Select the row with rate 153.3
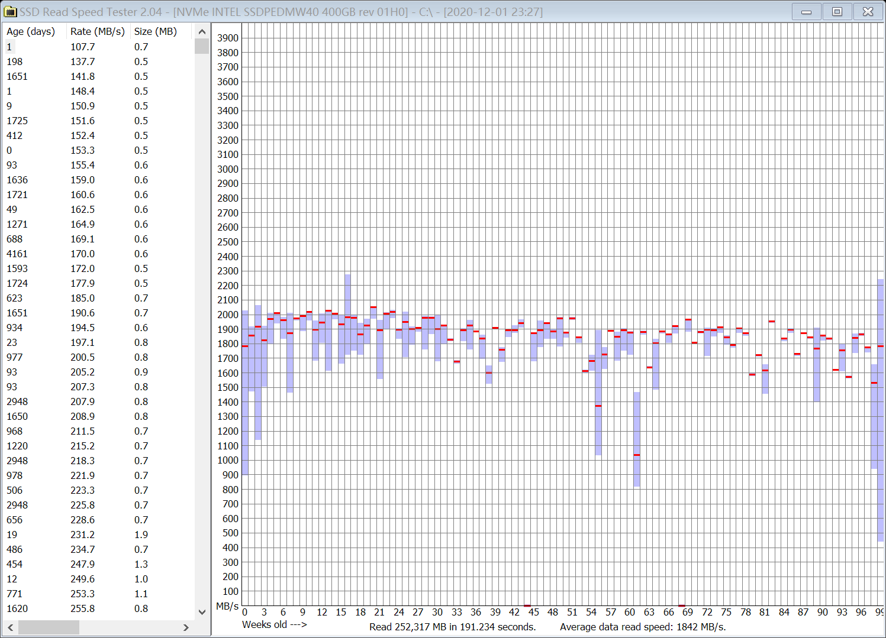 [99, 150]
